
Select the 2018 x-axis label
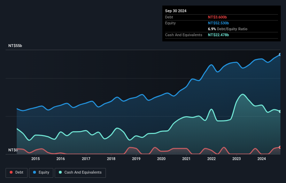(x=111, y=159)
